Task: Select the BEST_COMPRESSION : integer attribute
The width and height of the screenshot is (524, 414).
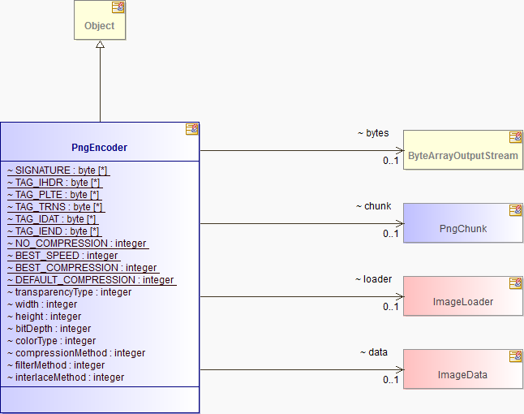Action: click(x=84, y=268)
